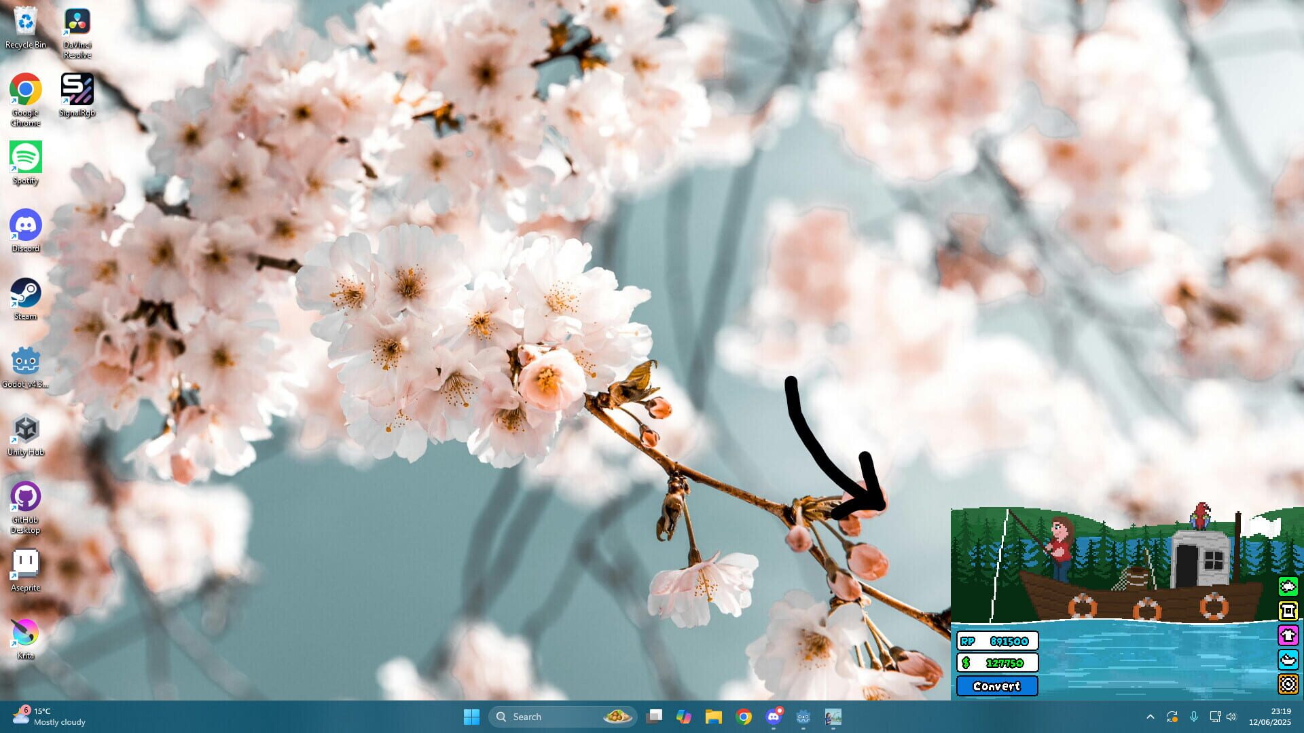Mute the system volume in the tray
Image resolution: width=1304 pixels, height=733 pixels.
click(1231, 717)
